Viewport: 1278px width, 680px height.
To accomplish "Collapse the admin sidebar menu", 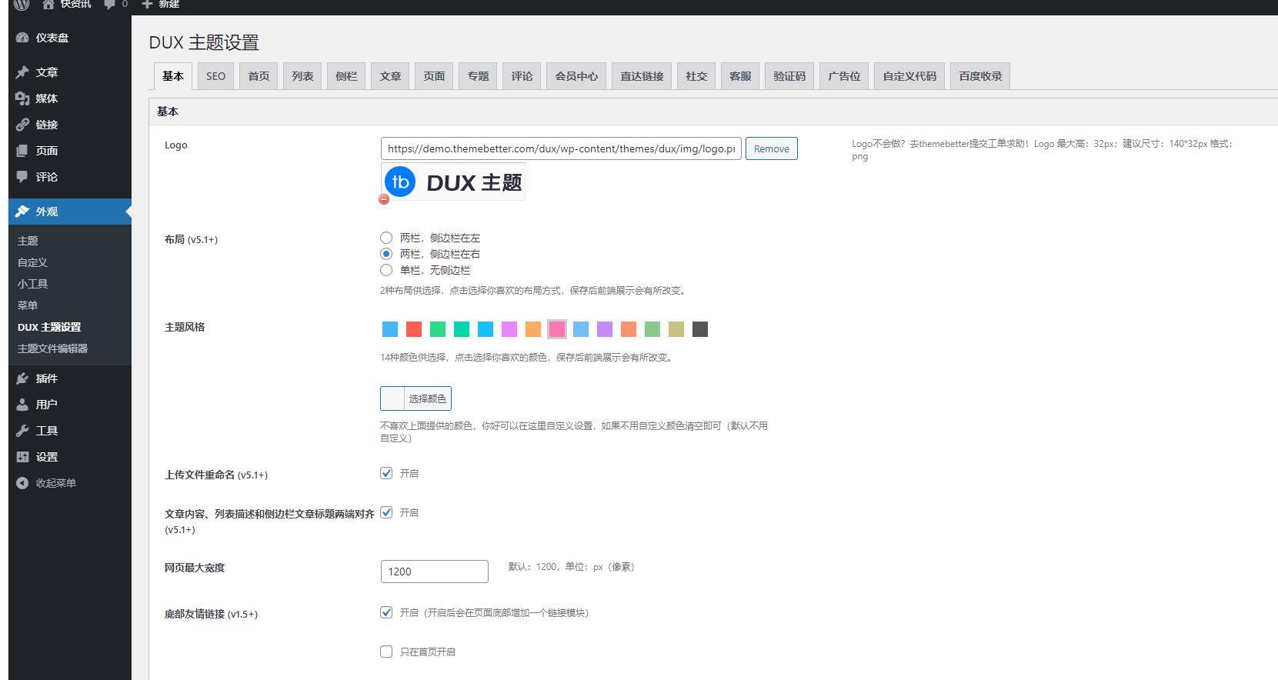I will pos(46,483).
